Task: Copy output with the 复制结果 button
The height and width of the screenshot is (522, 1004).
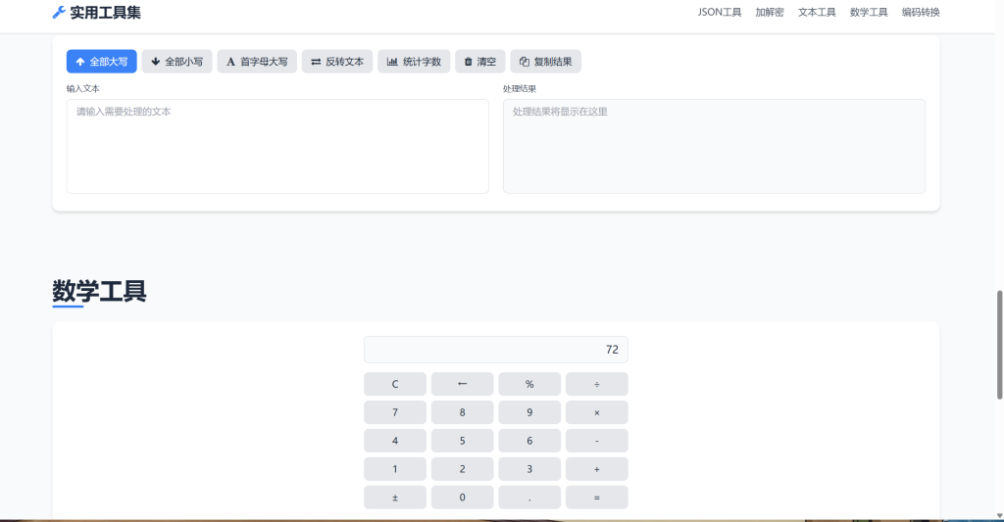Action: coord(545,62)
